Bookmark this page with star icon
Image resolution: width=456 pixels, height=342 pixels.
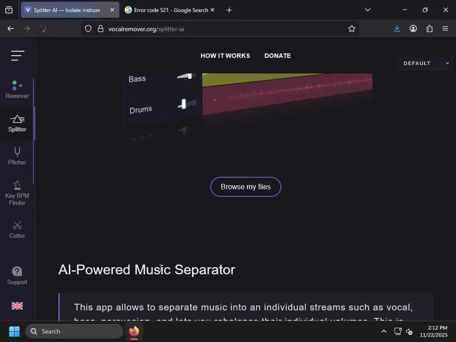click(x=352, y=28)
